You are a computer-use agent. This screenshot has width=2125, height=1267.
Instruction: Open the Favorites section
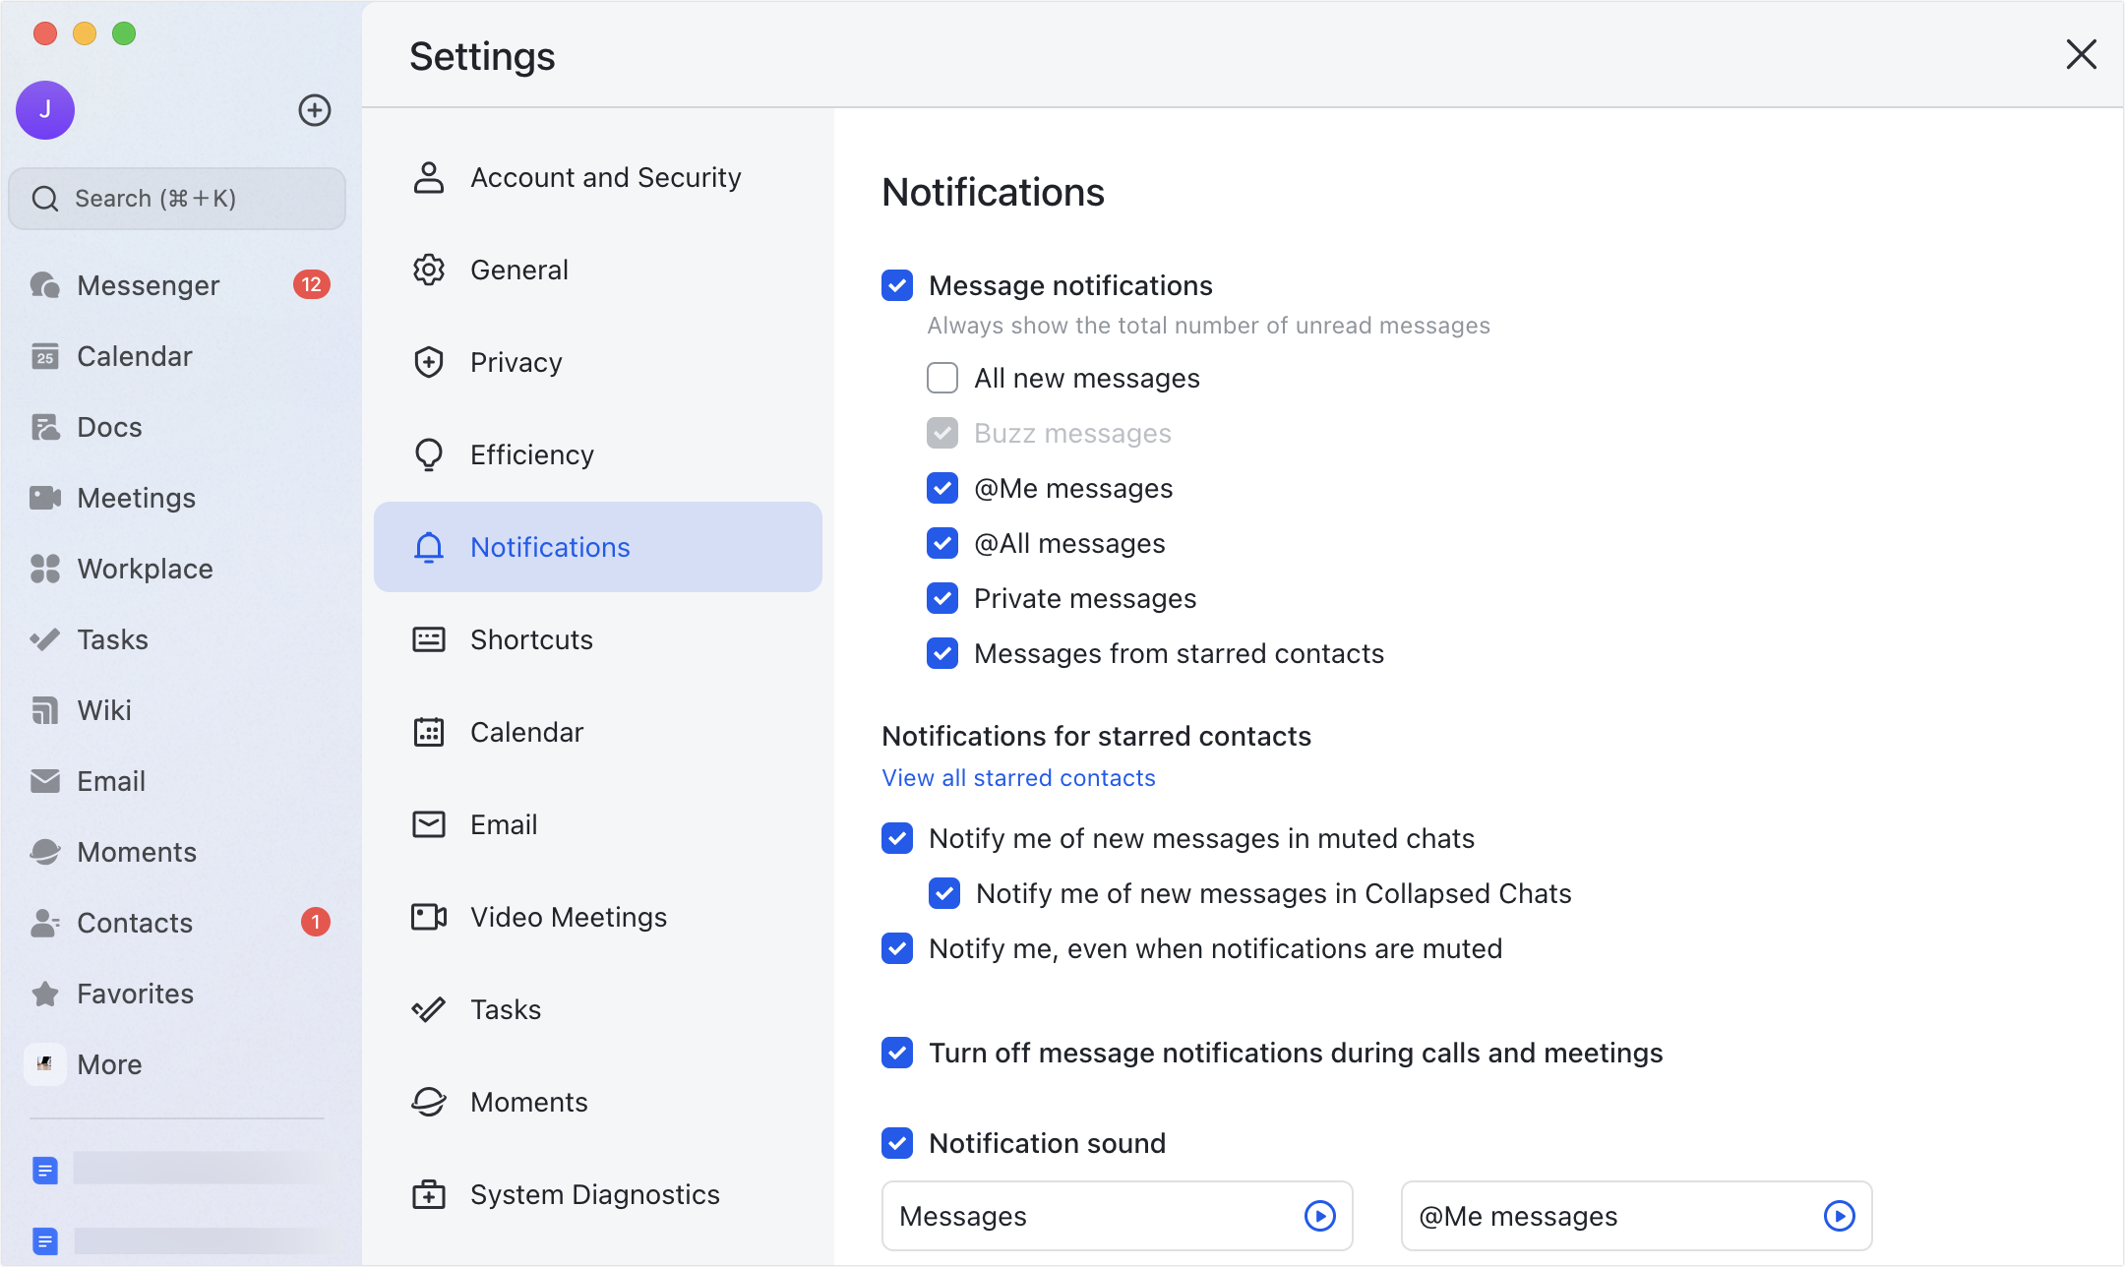[135, 994]
